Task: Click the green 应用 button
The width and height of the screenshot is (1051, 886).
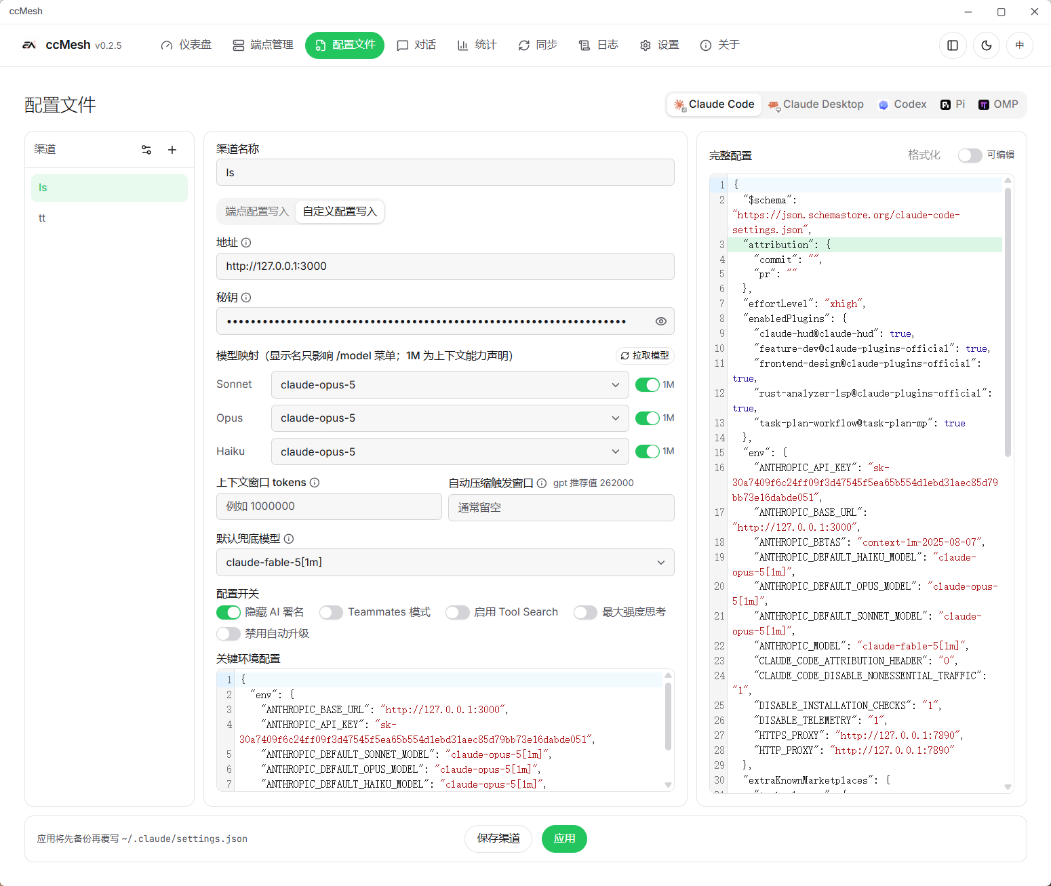Action: (564, 839)
